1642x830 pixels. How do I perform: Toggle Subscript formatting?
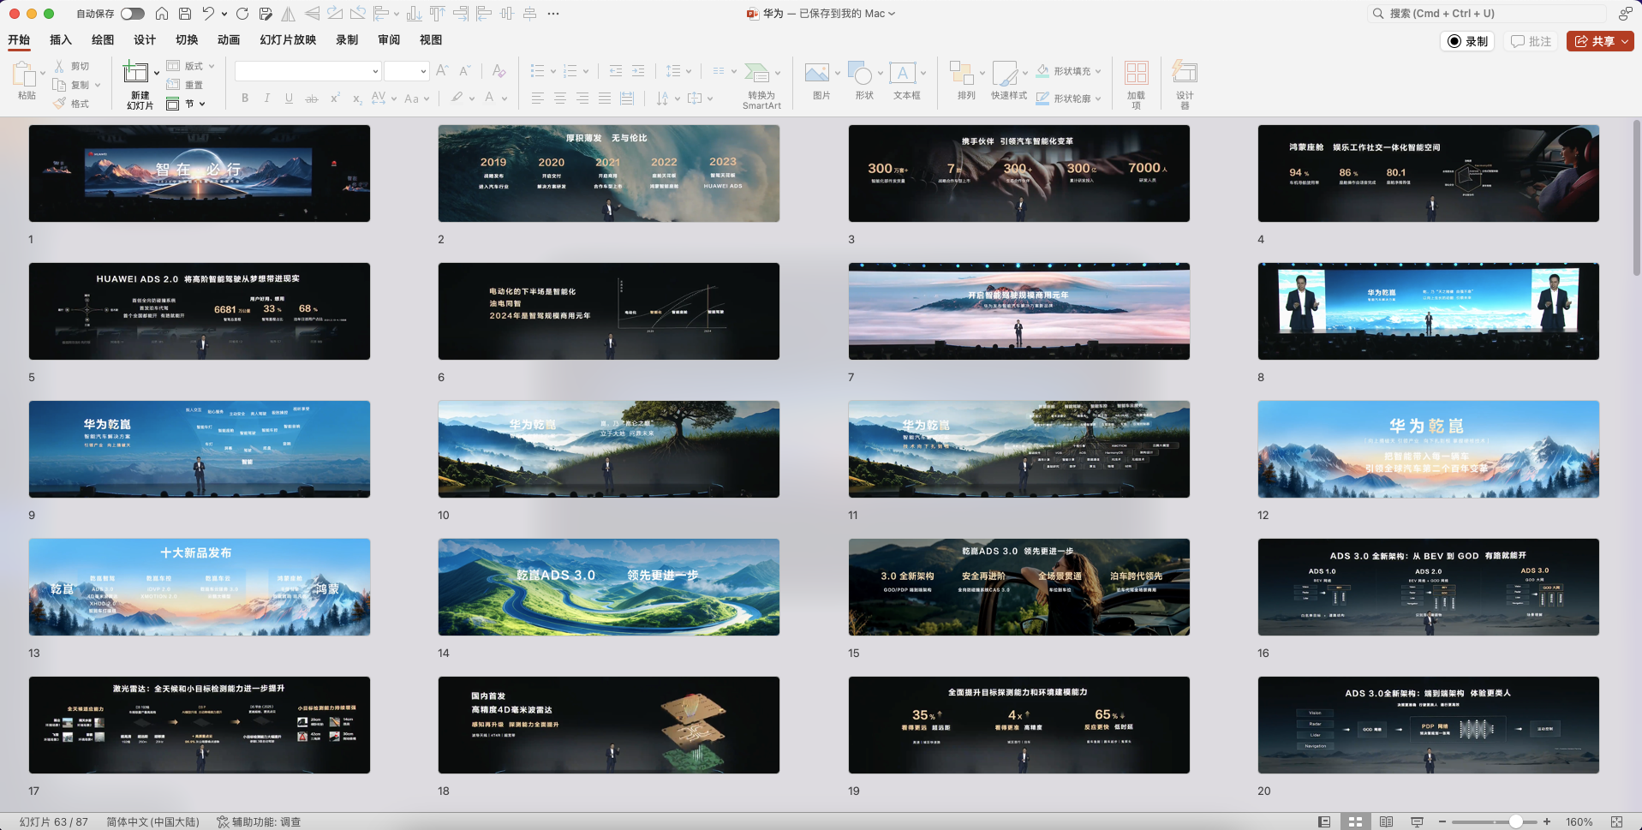coord(357,99)
